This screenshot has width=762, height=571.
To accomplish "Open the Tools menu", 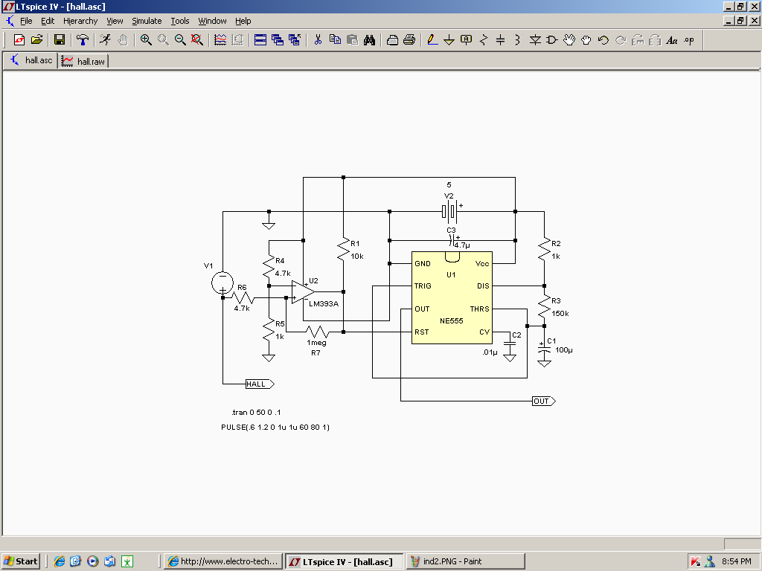I will pyautogui.click(x=180, y=21).
